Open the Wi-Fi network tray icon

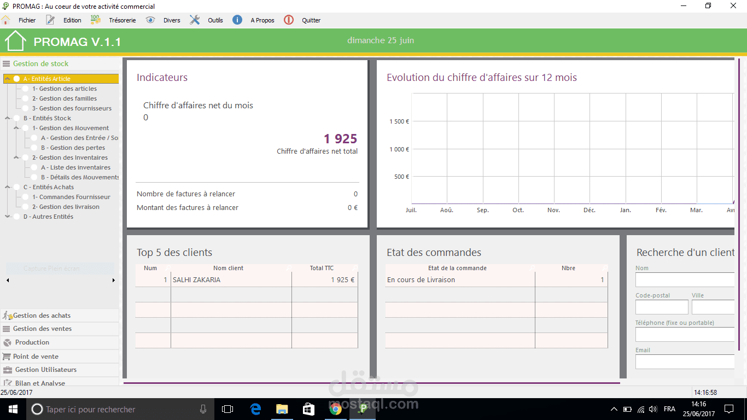click(640, 409)
